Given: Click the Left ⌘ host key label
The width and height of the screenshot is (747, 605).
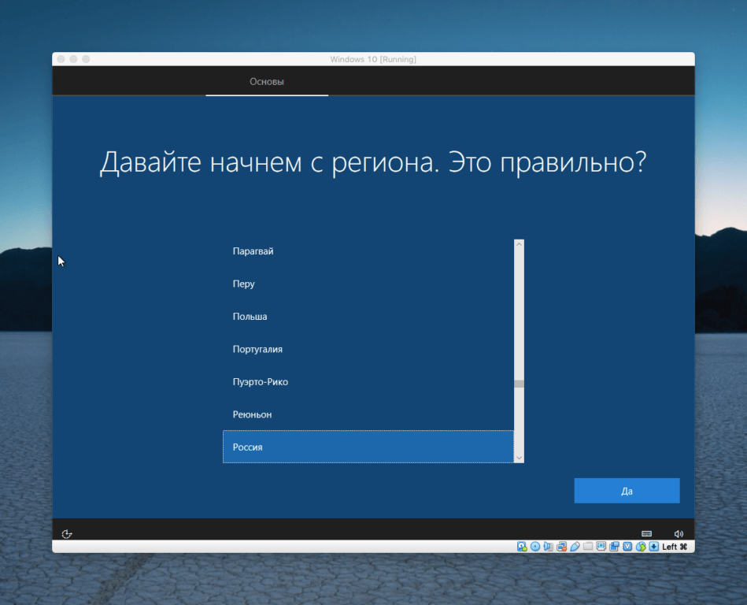Looking at the screenshot, I should 675,547.
